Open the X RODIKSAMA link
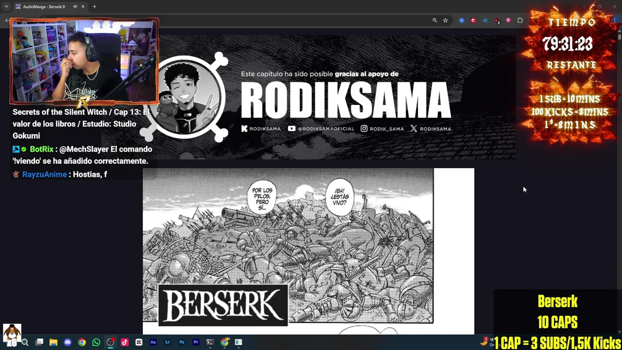This screenshot has width=622, height=350. (431, 129)
